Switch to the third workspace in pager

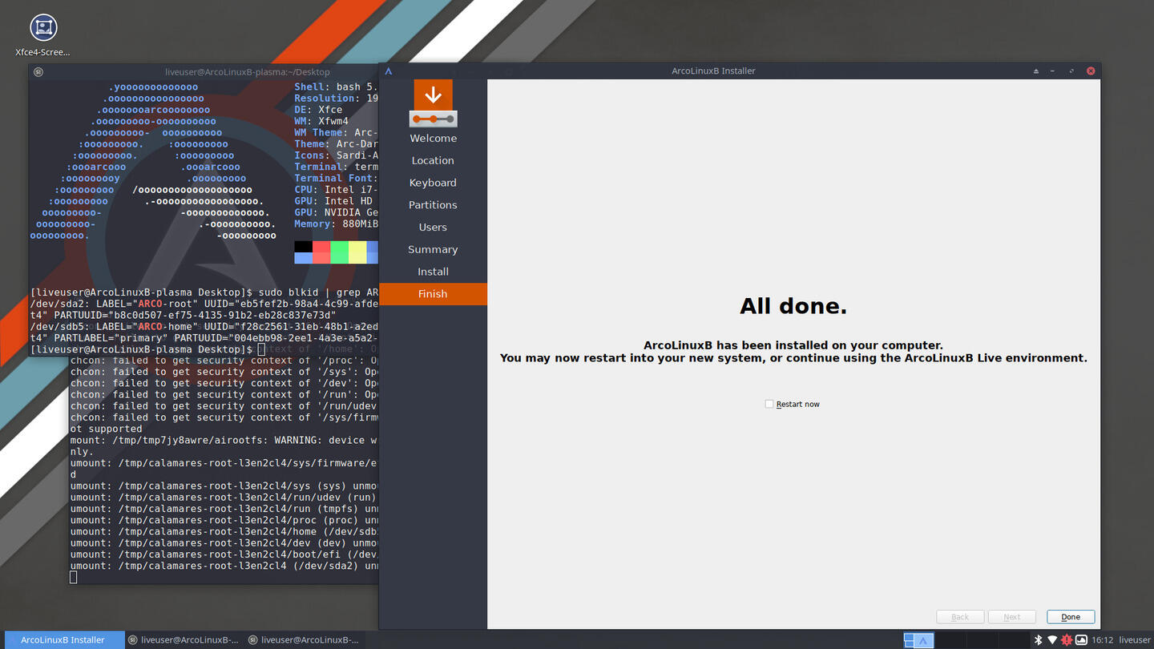click(981, 639)
